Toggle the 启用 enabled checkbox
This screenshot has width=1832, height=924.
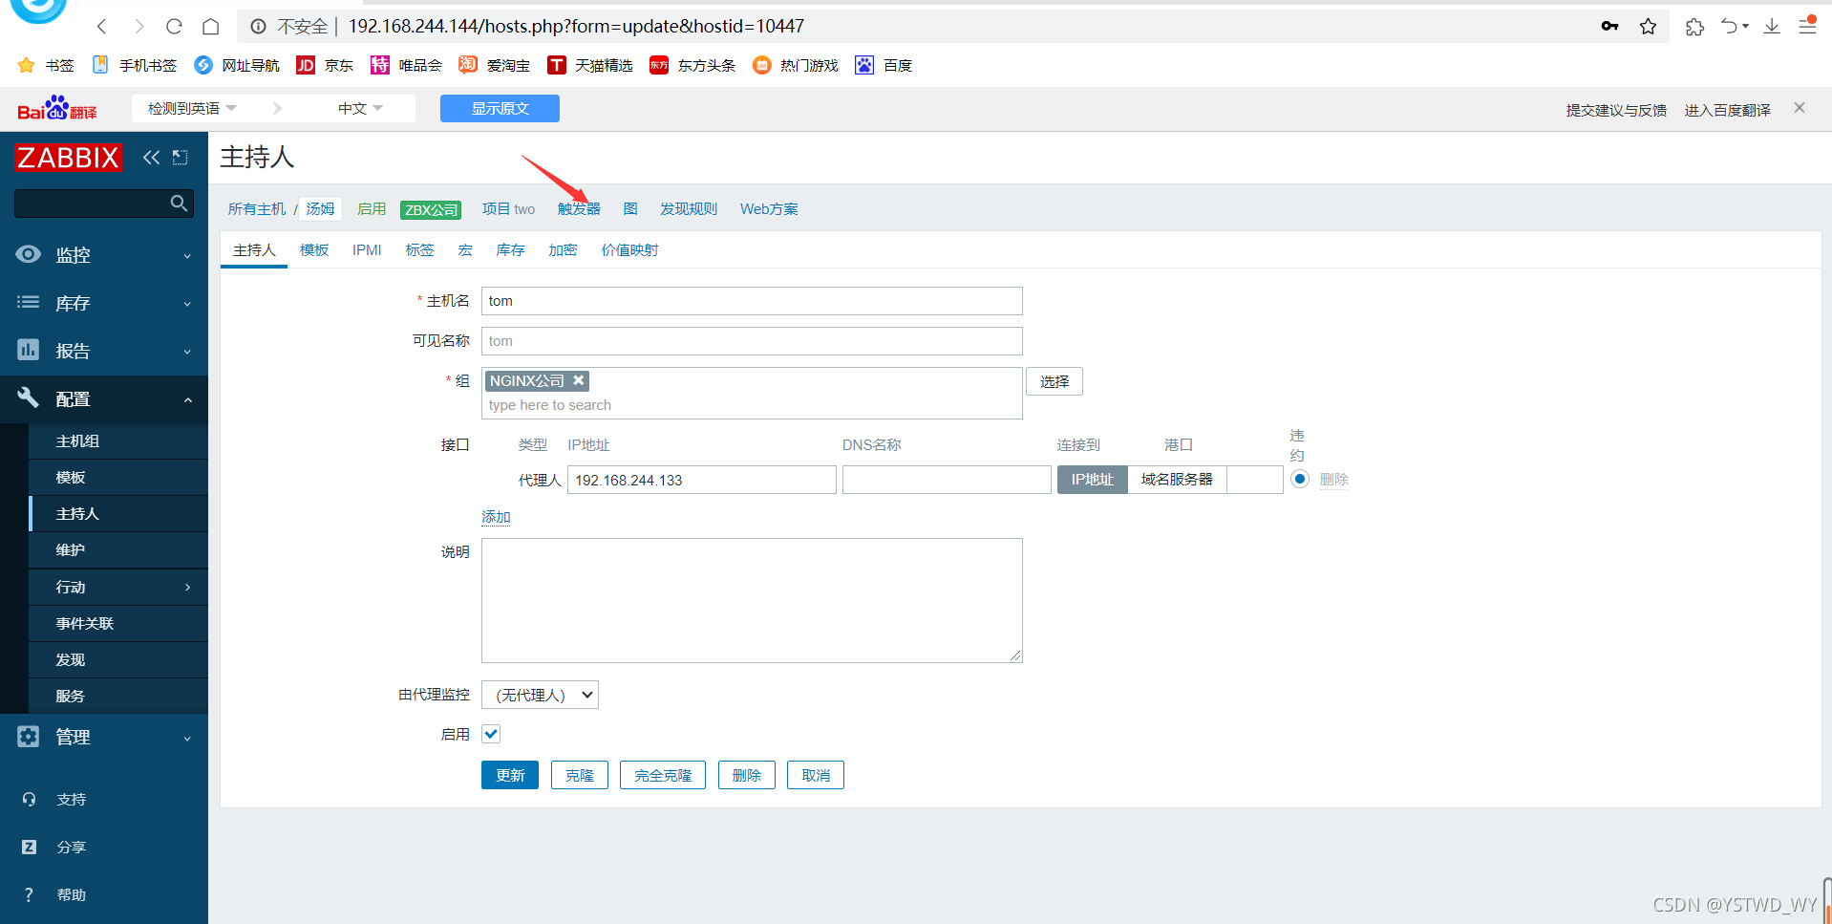491,734
